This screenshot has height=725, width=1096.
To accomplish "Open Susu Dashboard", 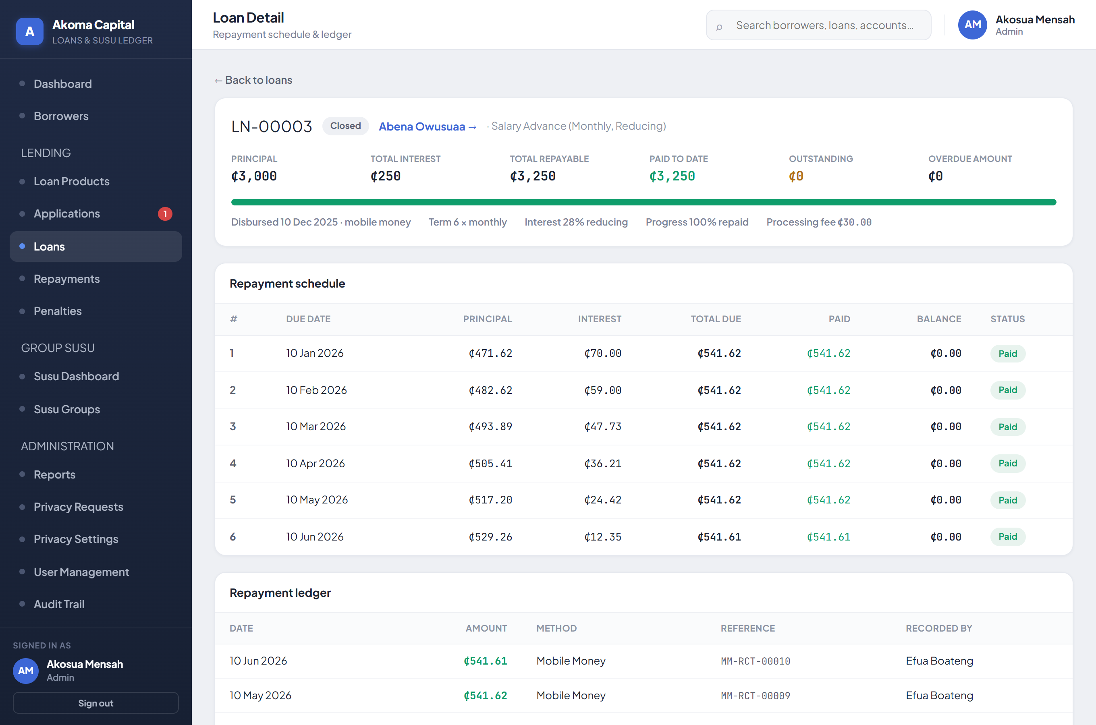I will [96, 376].
